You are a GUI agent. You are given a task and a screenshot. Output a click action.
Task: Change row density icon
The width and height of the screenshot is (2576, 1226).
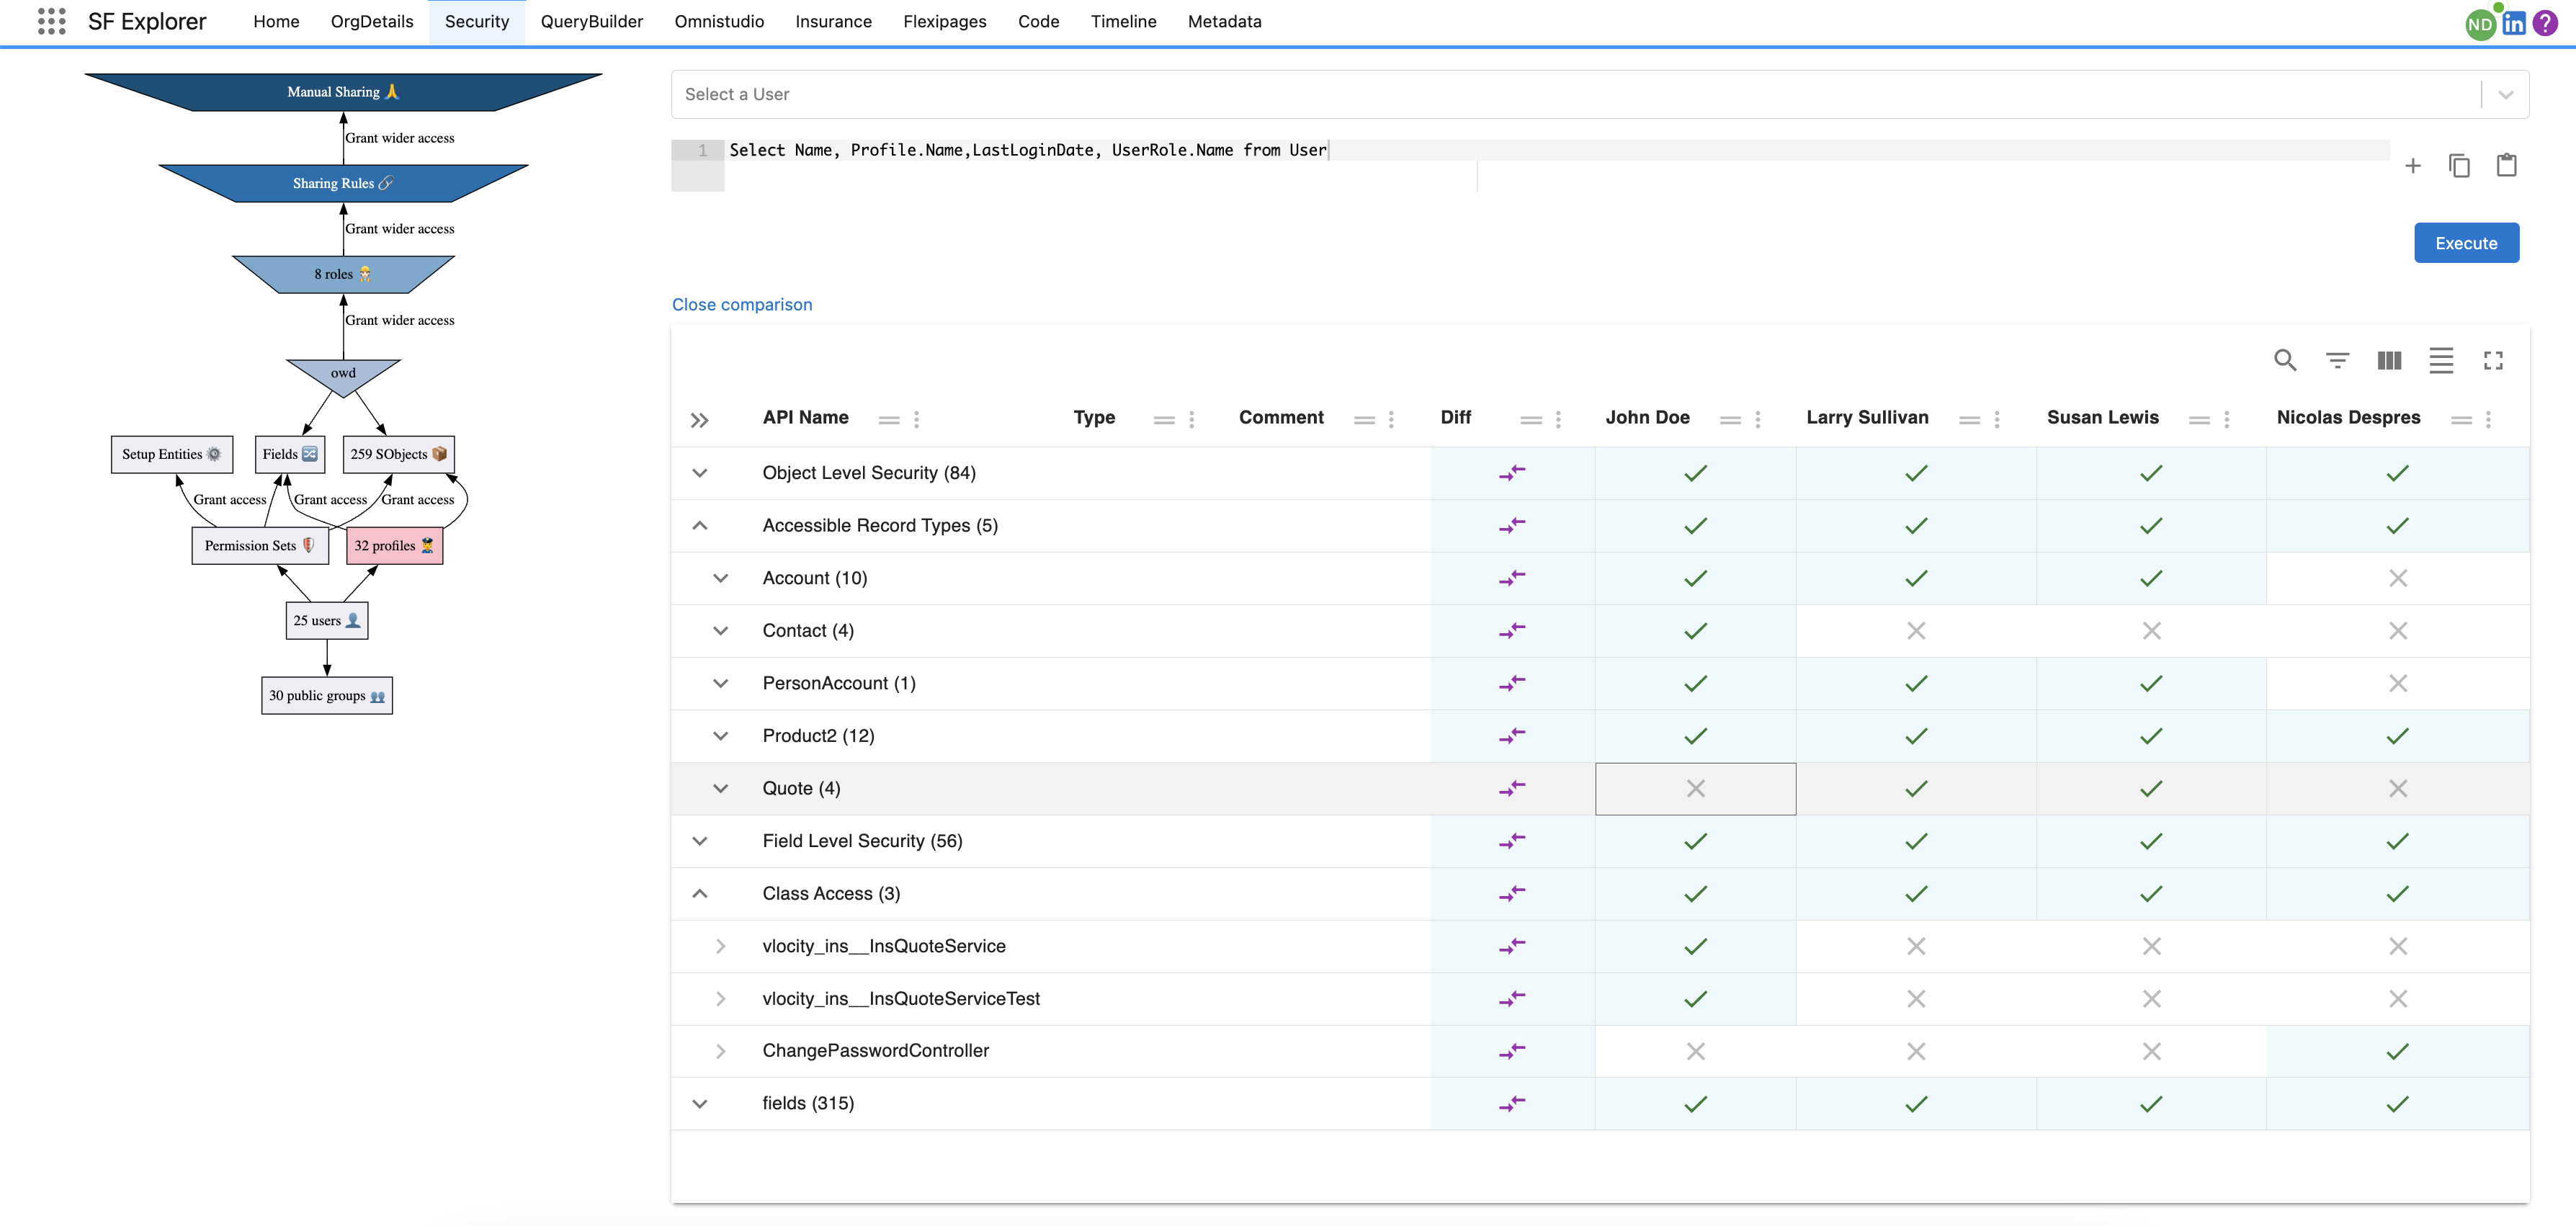[x=2441, y=360]
